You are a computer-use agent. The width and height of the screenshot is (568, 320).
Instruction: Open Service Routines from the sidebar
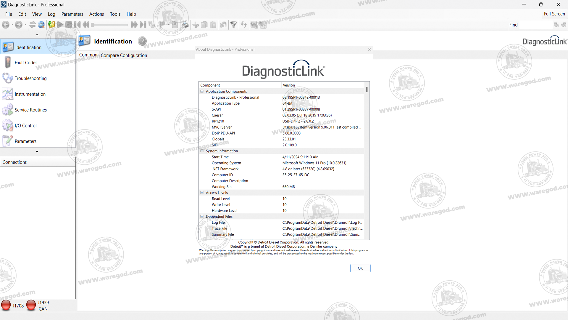(38, 110)
